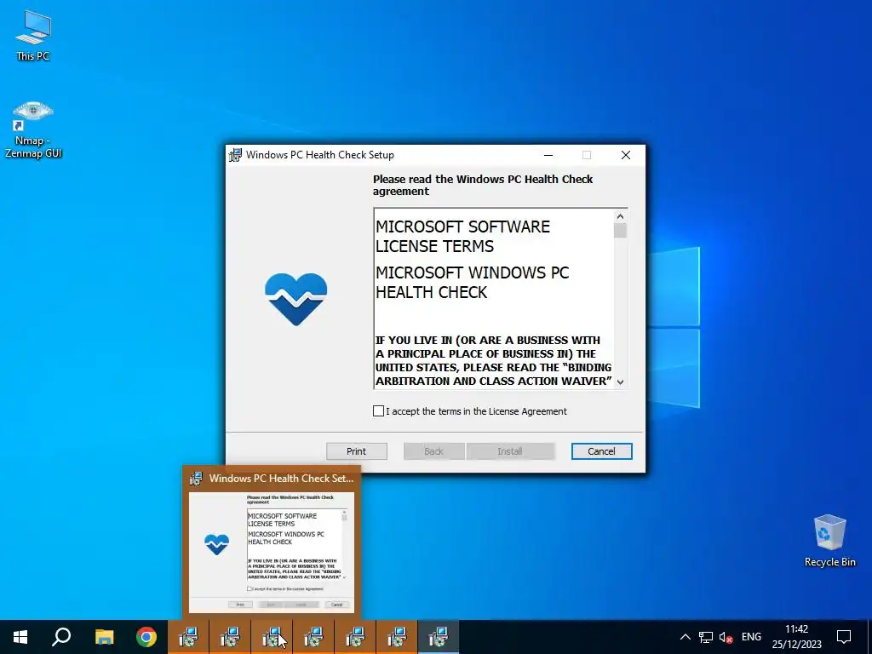Show hidden system tray icons
Viewport: 872px width, 654px height.
point(686,637)
